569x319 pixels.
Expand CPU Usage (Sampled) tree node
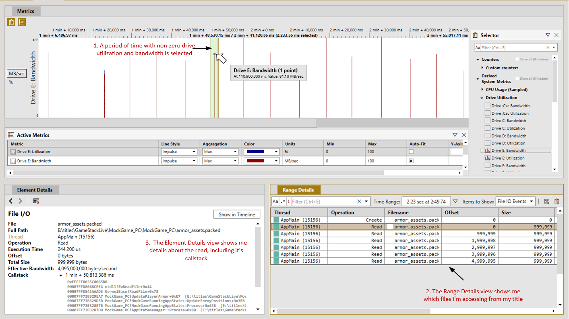point(482,90)
